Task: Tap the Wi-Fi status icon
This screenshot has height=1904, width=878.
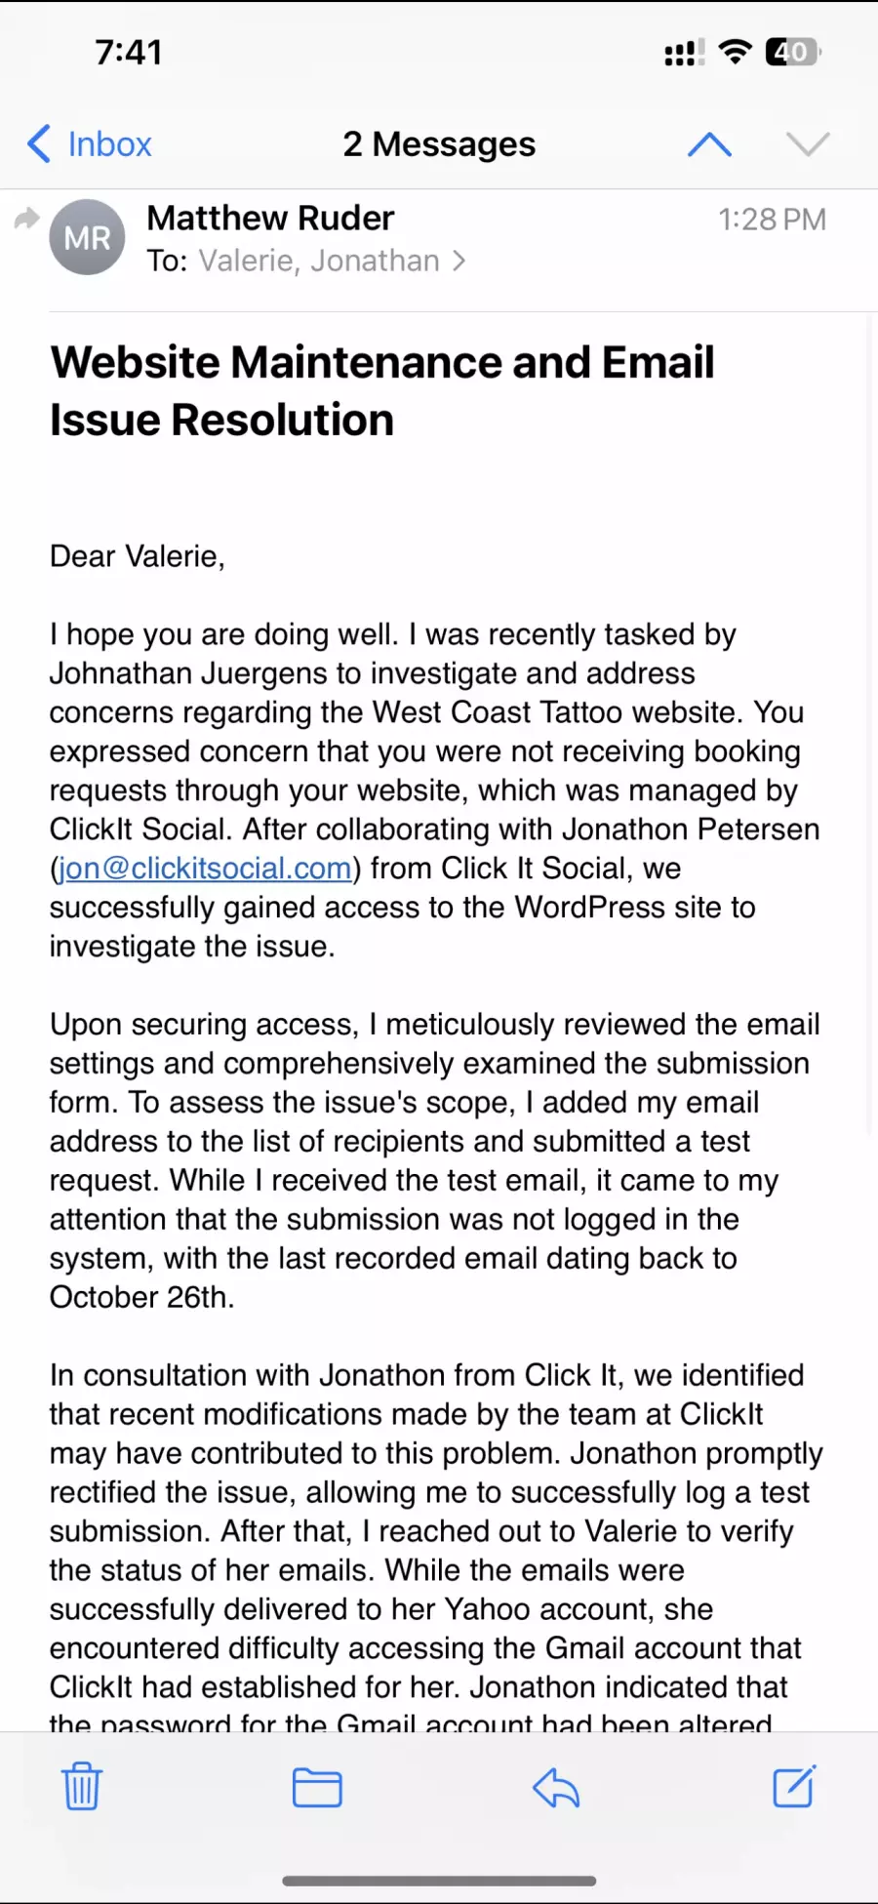Action: coord(736,51)
